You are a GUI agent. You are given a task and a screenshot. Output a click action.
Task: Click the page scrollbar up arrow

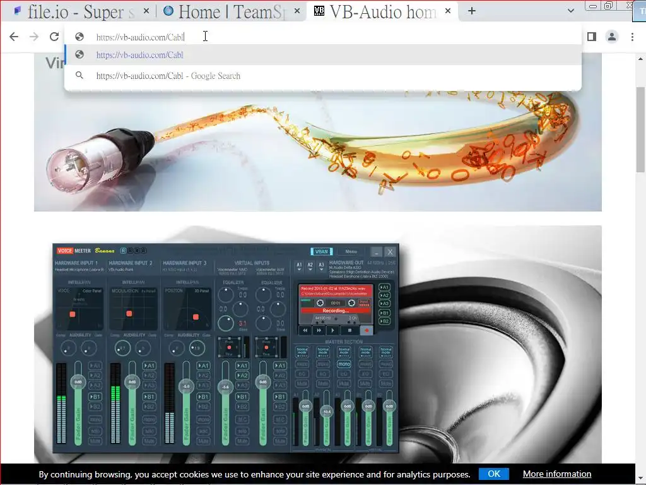pos(640,59)
